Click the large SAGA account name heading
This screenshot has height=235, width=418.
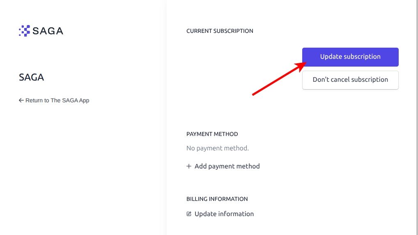pyautogui.click(x=32, y=77)
